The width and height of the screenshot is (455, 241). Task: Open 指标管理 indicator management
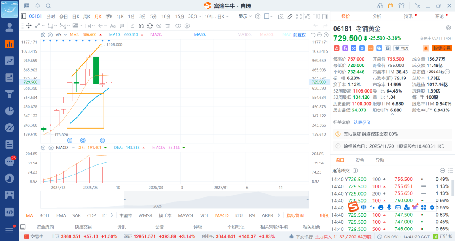295,215
